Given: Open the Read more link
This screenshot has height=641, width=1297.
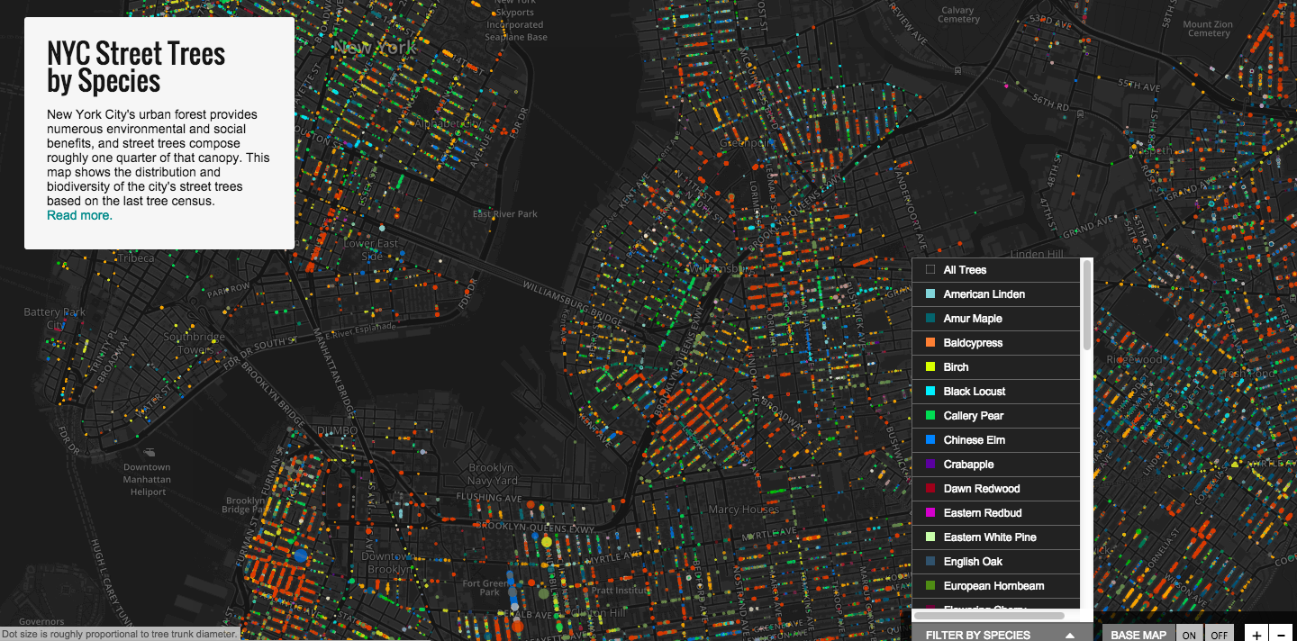Looking at the screenshot, I should click(79, 215).
